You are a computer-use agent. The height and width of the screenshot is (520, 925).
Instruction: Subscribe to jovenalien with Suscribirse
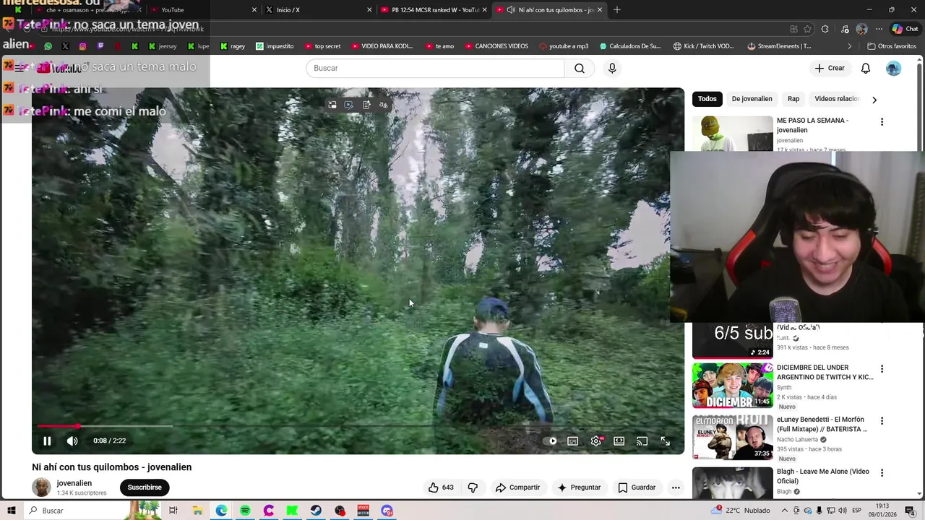tap(145, 487)
